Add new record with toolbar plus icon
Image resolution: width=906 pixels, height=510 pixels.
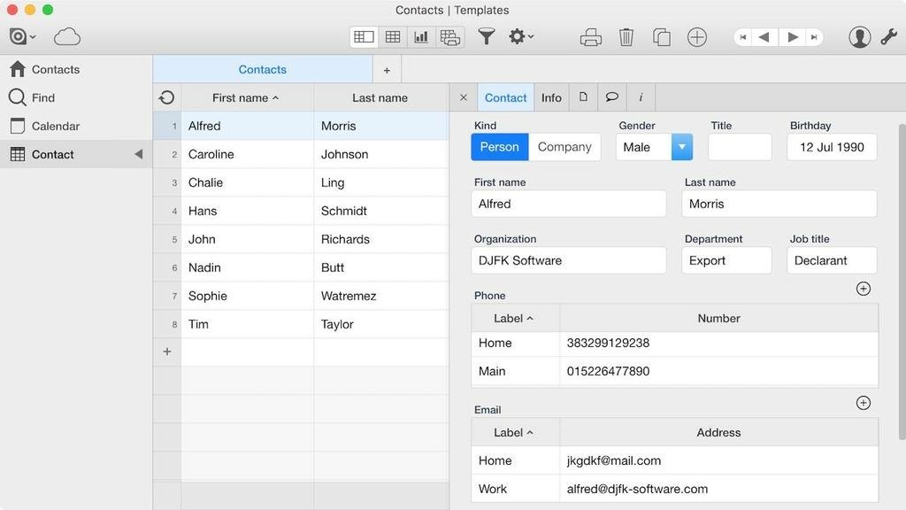pos(697,37)
